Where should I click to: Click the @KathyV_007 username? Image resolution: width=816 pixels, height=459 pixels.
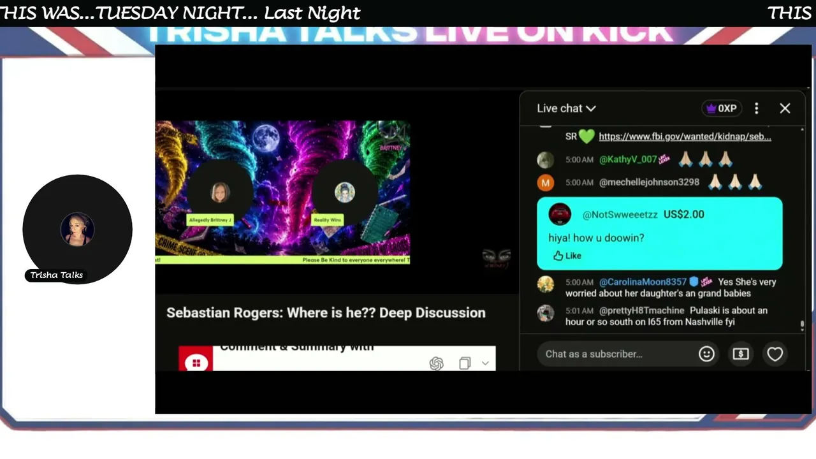pos(628,159)
